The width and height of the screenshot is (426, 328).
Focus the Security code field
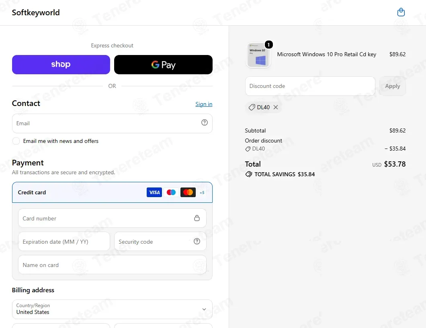click(x=160, y=241)
